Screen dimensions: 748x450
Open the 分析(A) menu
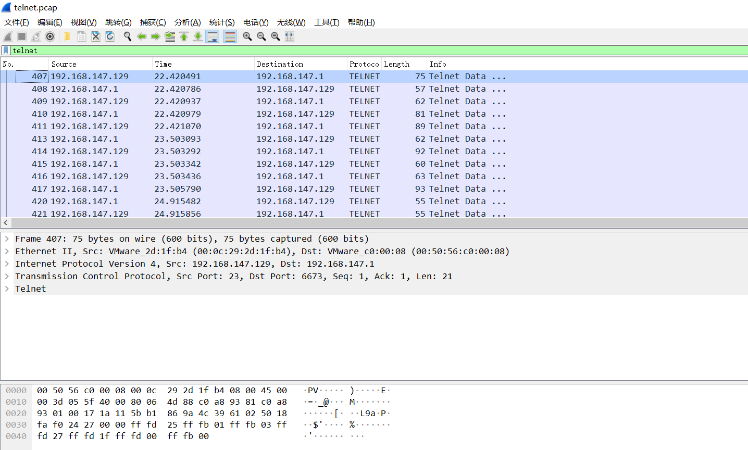pyautogui.click(x=188, y=22)
